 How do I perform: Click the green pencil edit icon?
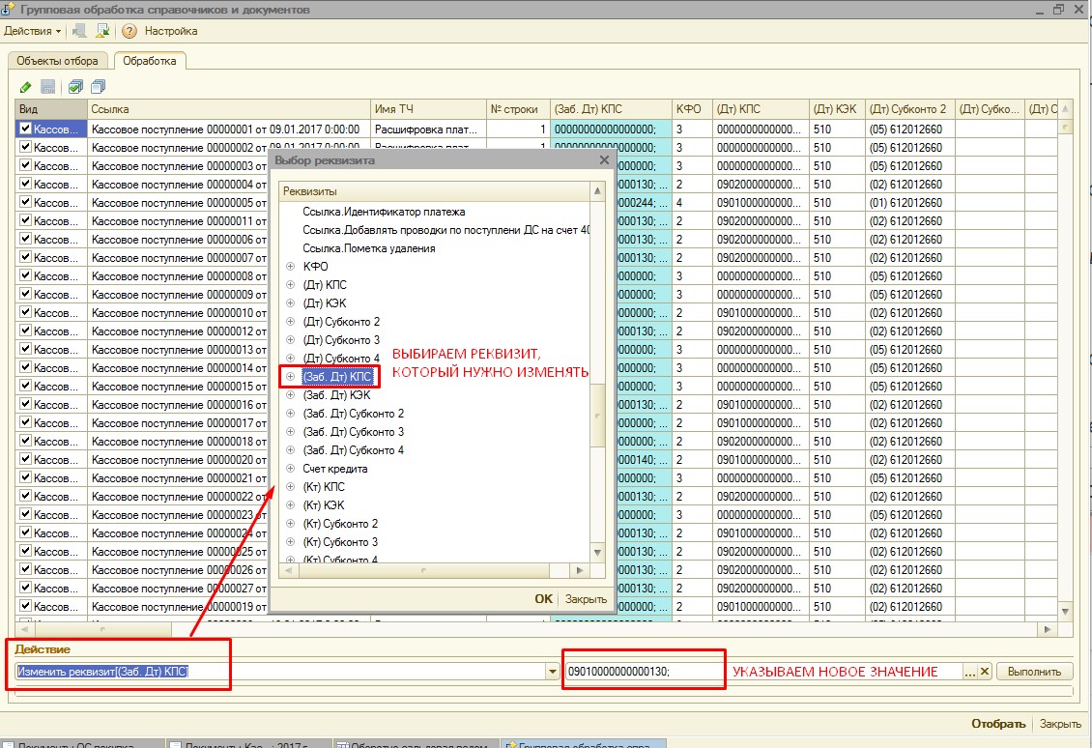(25, 87)
